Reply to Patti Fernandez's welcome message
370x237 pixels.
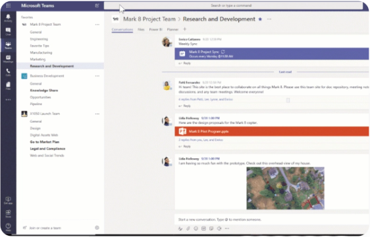point(184,106)
